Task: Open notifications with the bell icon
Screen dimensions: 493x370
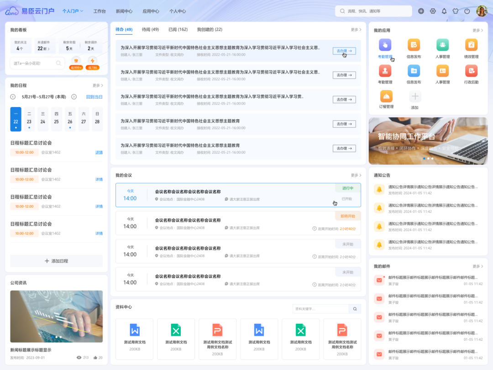Action: tap(444, 11)
